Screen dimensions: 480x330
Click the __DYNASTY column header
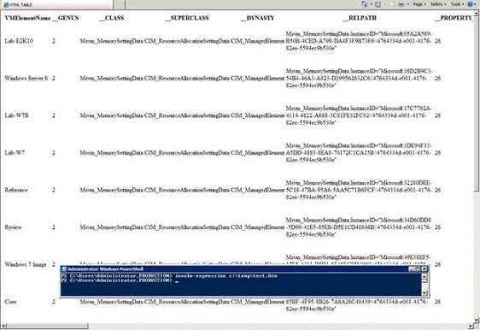(x=257, y=18)
